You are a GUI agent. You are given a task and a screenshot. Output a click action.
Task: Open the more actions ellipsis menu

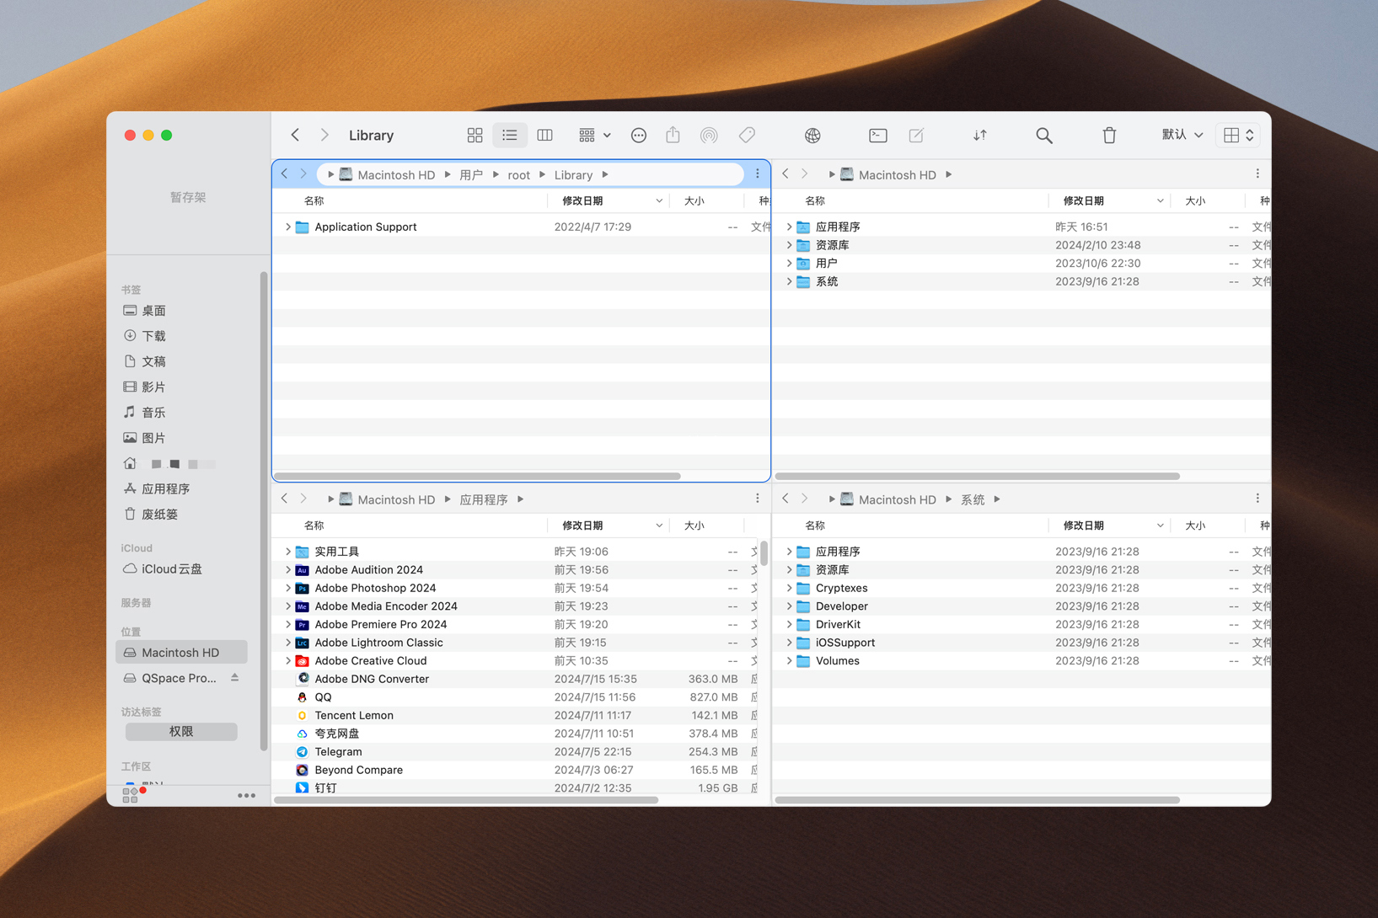tap(639, 136)
